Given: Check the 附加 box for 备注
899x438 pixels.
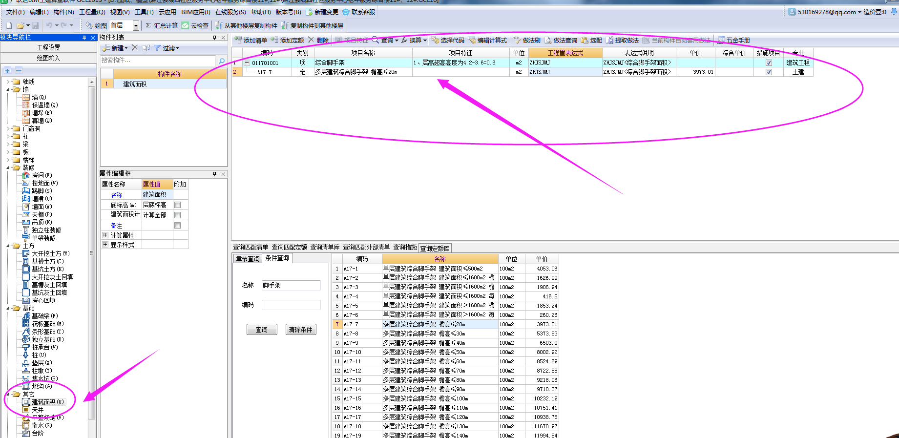Looking at the screenshot, I should click(x=178, y=226).
